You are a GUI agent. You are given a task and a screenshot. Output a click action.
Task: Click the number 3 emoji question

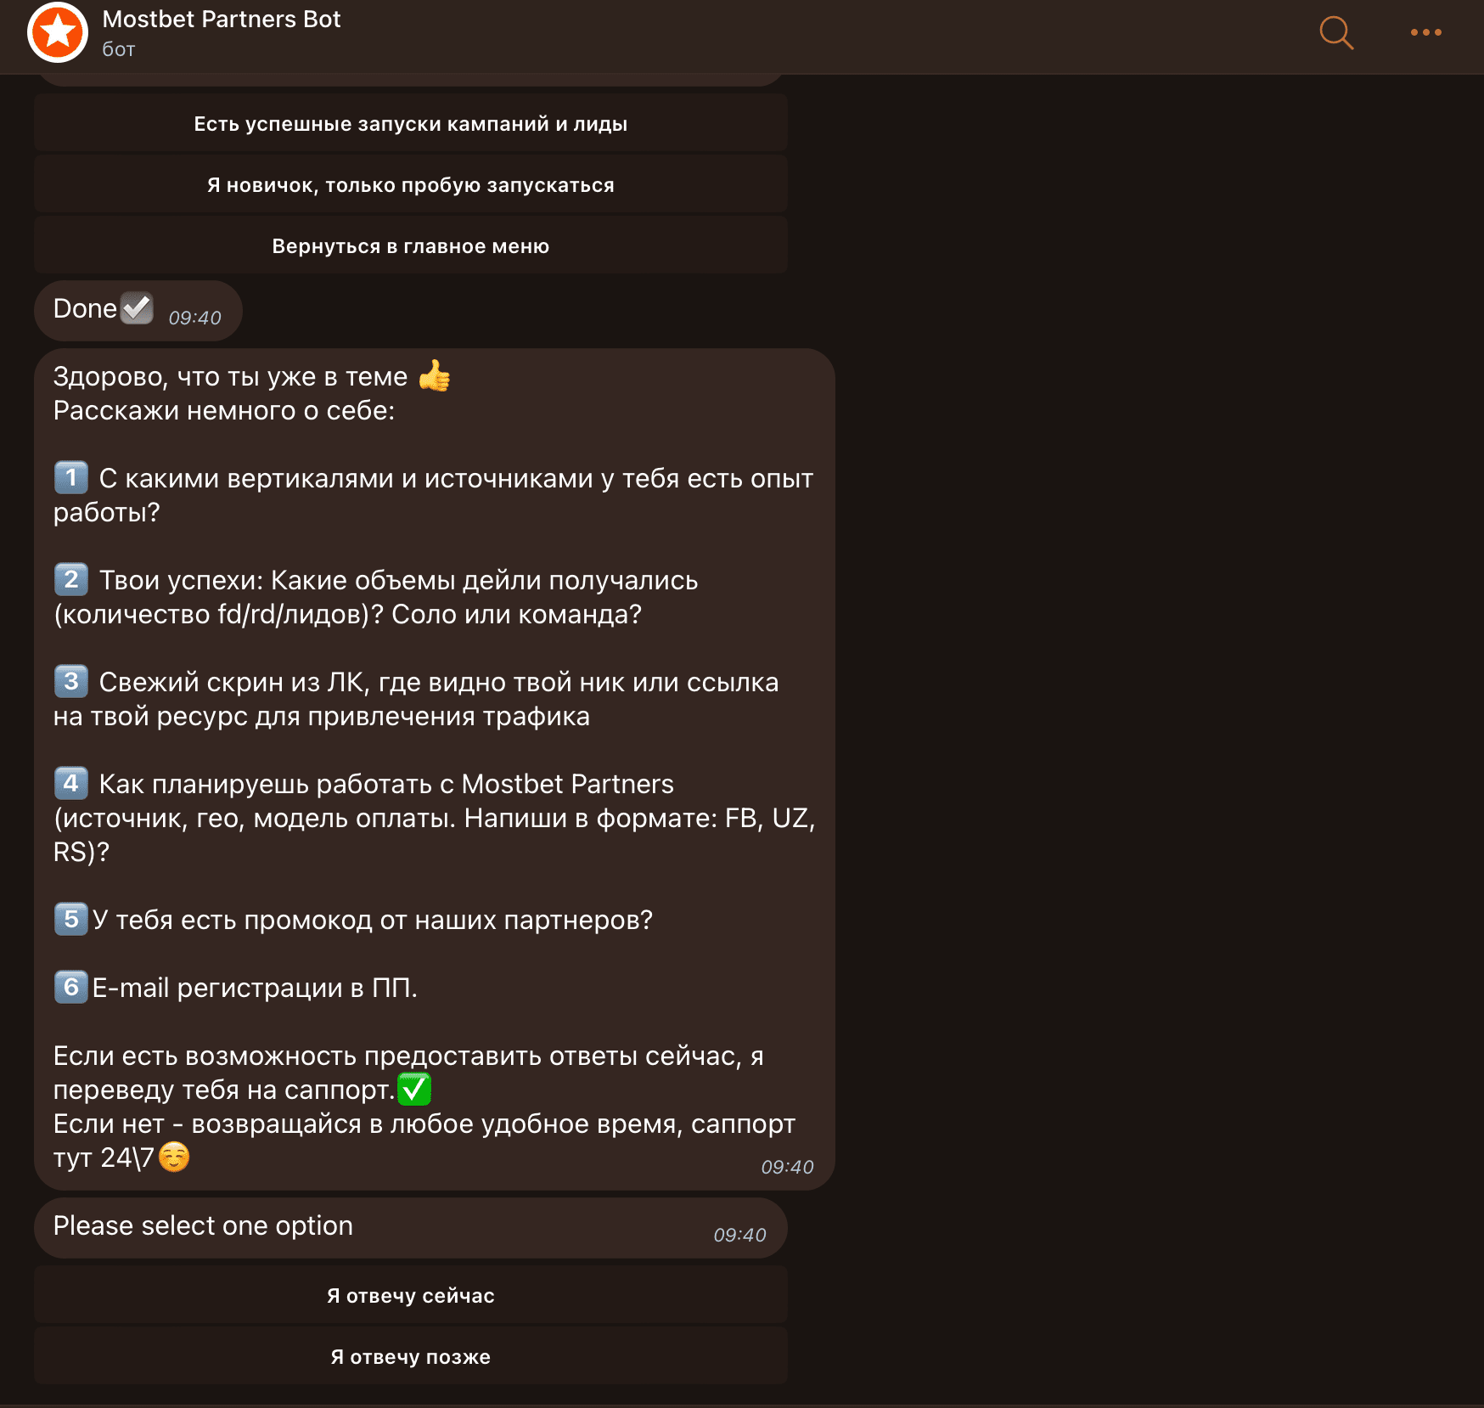click(x=71, y=682)
